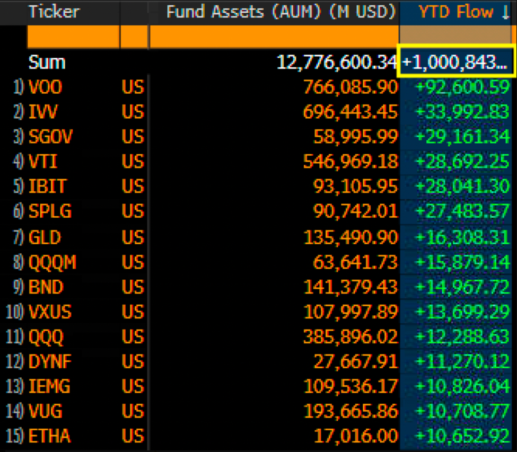Click the YTD Flow filter input field
This screenshot has height=452, width=517.
click(455, 36)
